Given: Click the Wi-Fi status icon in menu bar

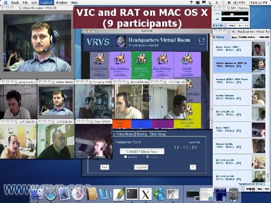Looking at the screenshot, I should (223, 2).
